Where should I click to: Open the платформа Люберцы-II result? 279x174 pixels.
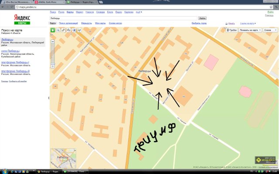tap(15, 70)
